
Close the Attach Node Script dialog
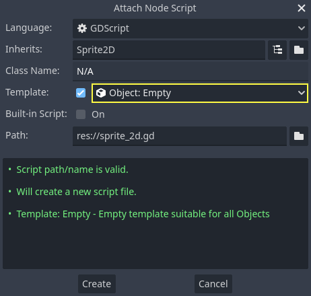tap(302, 8)
